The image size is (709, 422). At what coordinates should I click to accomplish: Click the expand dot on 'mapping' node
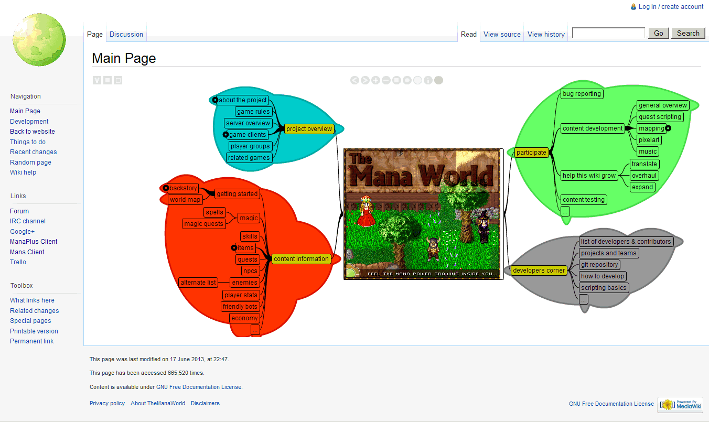point(668,128)
